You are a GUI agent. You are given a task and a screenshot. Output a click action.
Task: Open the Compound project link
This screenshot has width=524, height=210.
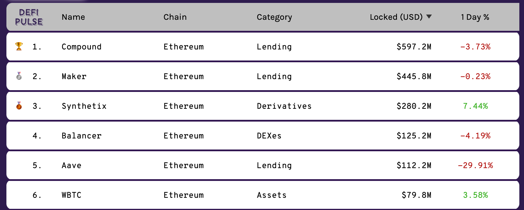click(82, 47)
